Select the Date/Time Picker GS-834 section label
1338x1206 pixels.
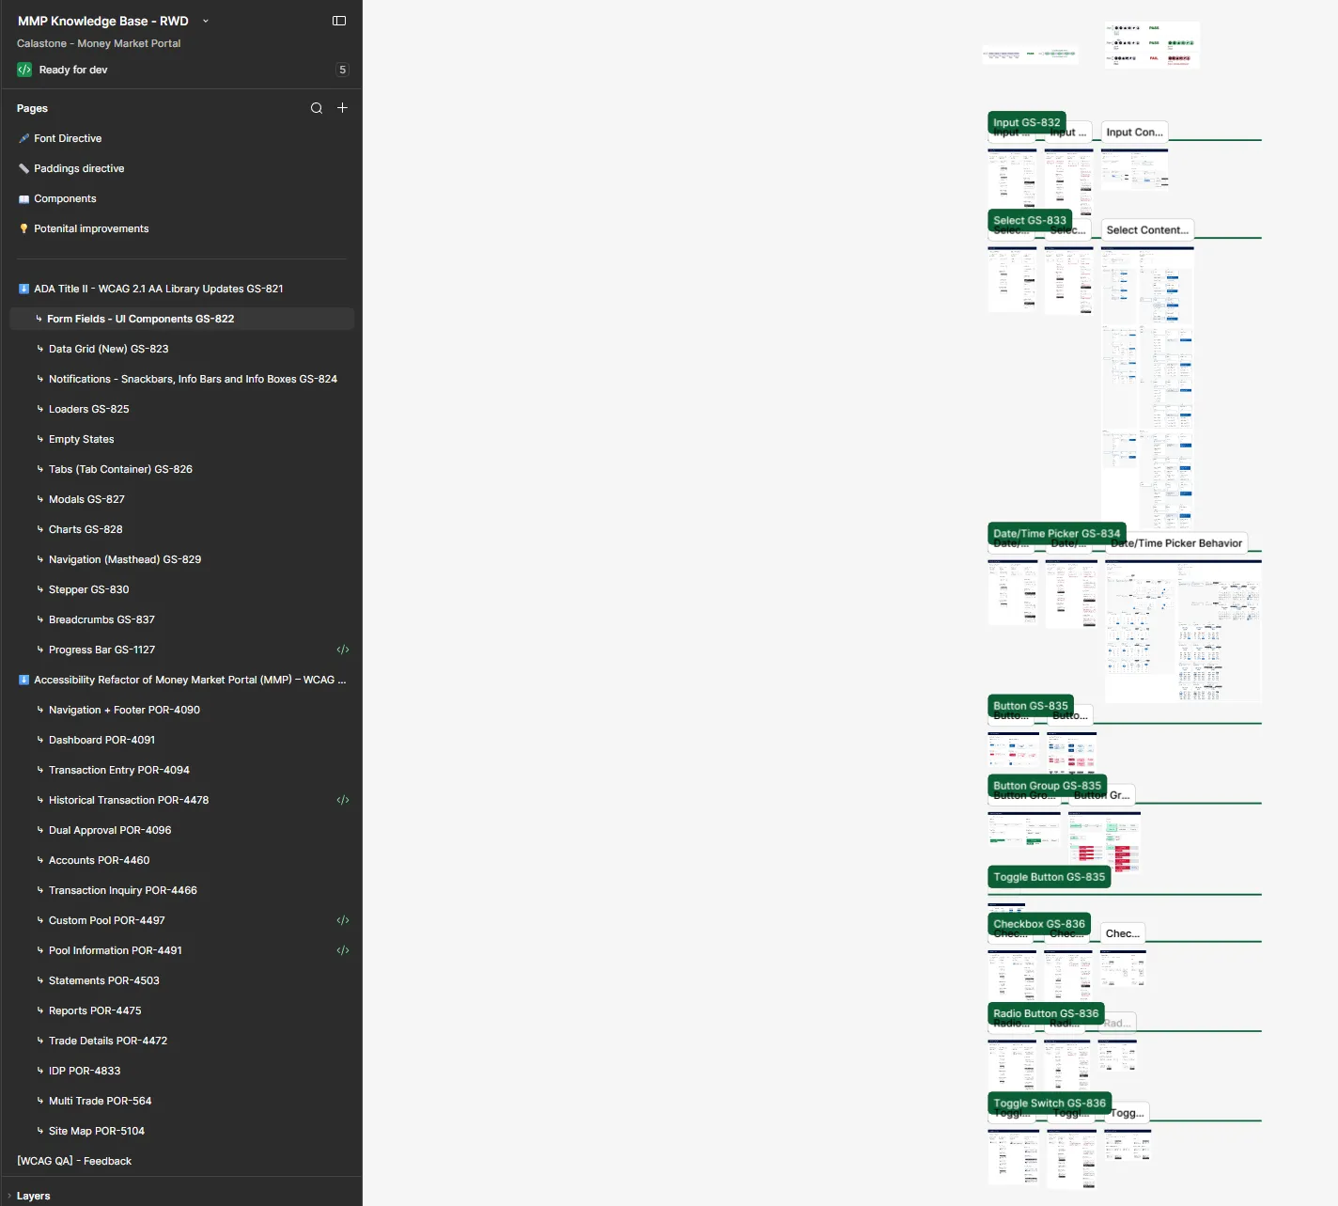pos(1056,533)
